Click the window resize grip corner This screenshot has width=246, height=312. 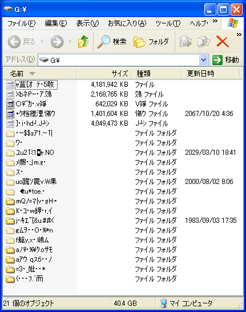240,306
